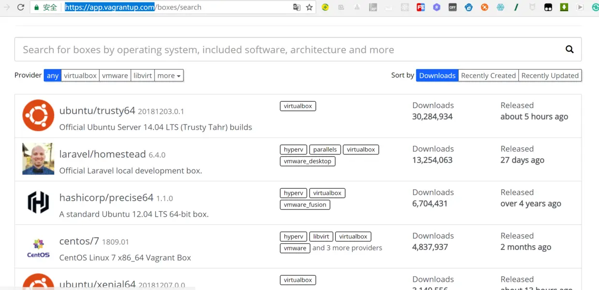The width and height of the screenshot is (599, 290).
Task: Filter providers by libvirt
Action: tap(143, 75)
